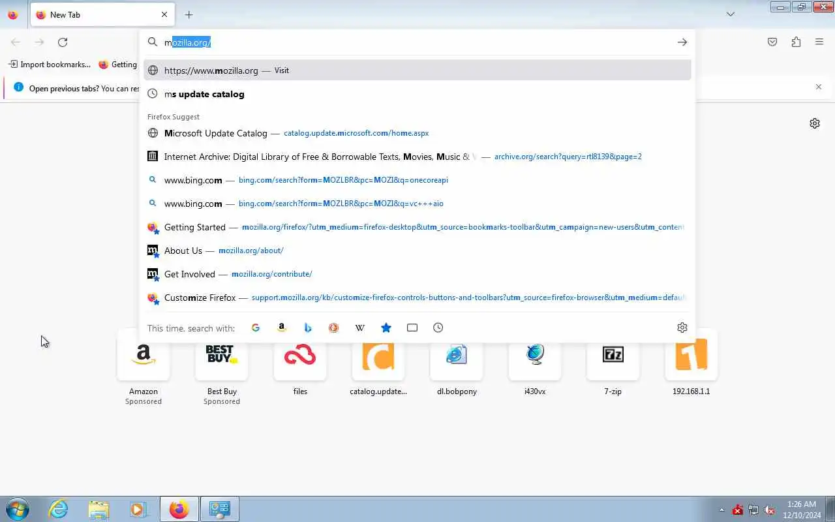
Task: Click the back navigation arrow
Action: 16,42
